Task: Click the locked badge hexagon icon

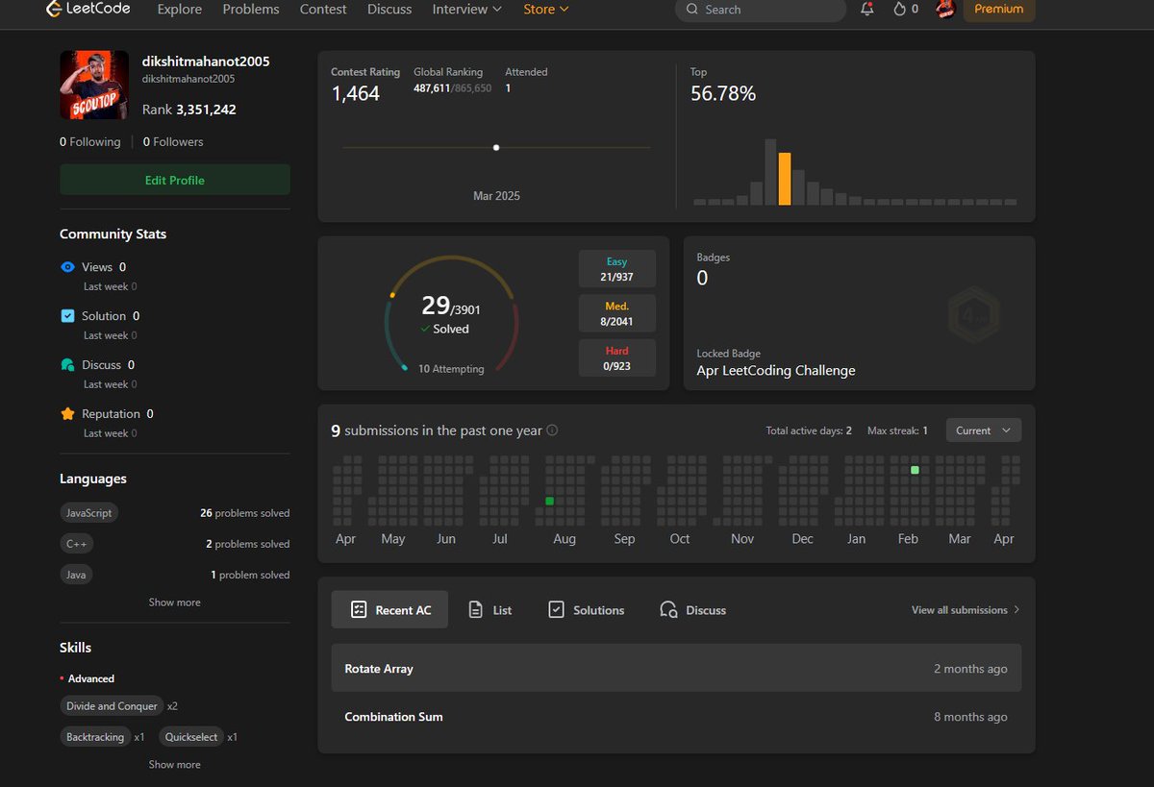Action: click(x=974, y=313)
